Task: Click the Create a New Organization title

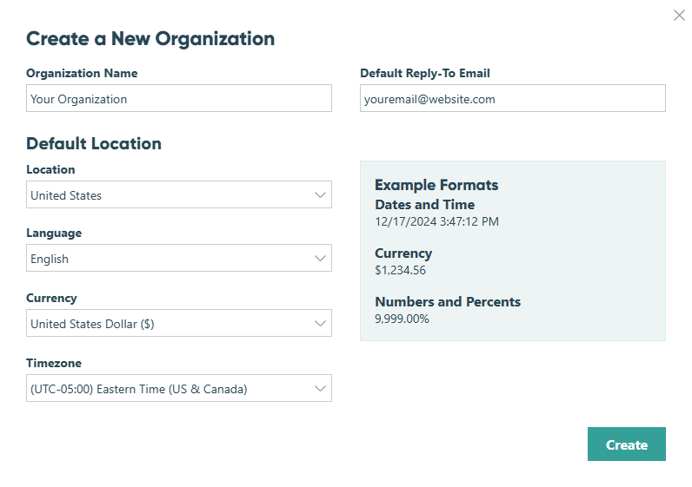Action: tap(150, 39)
